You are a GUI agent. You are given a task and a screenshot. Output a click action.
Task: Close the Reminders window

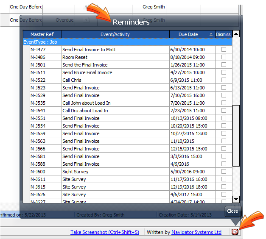[x=232, y=211]
